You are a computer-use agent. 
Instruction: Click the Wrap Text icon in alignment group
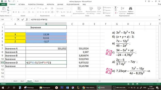coord(52,8)
